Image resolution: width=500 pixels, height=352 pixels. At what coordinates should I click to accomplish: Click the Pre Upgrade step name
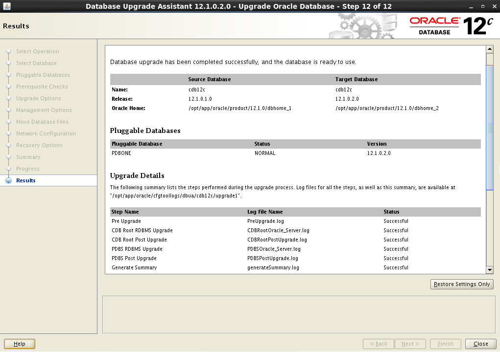(126, 221)
